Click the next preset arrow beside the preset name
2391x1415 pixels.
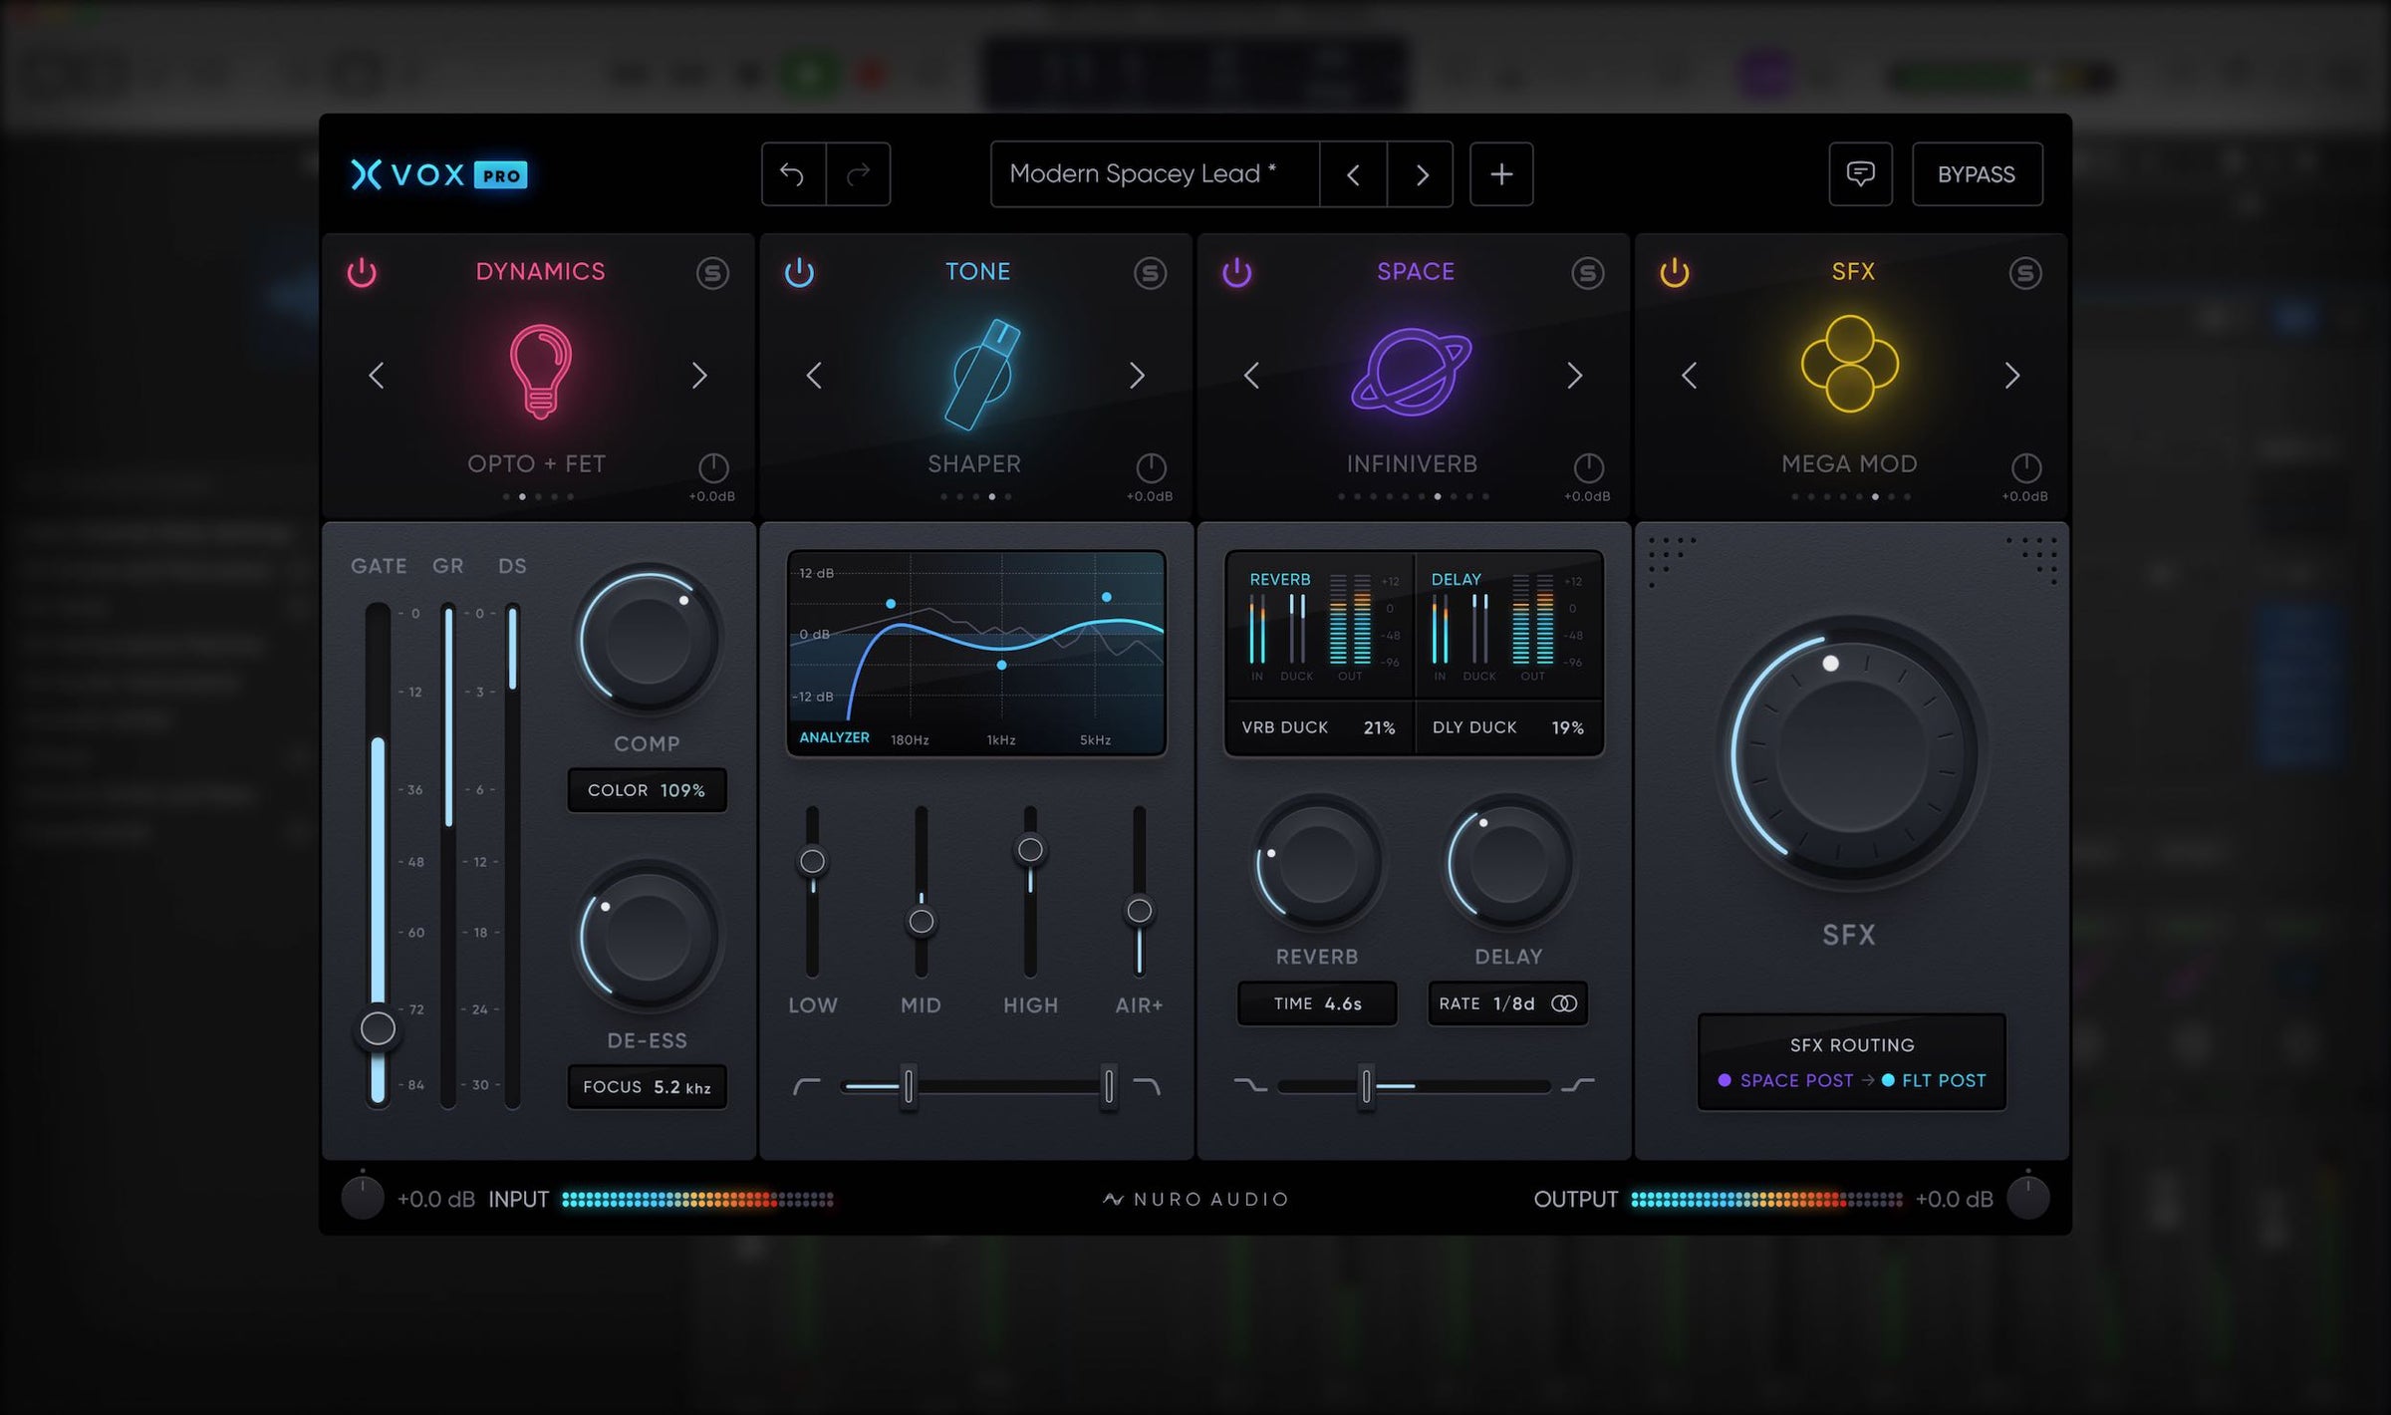[1421, 174]
